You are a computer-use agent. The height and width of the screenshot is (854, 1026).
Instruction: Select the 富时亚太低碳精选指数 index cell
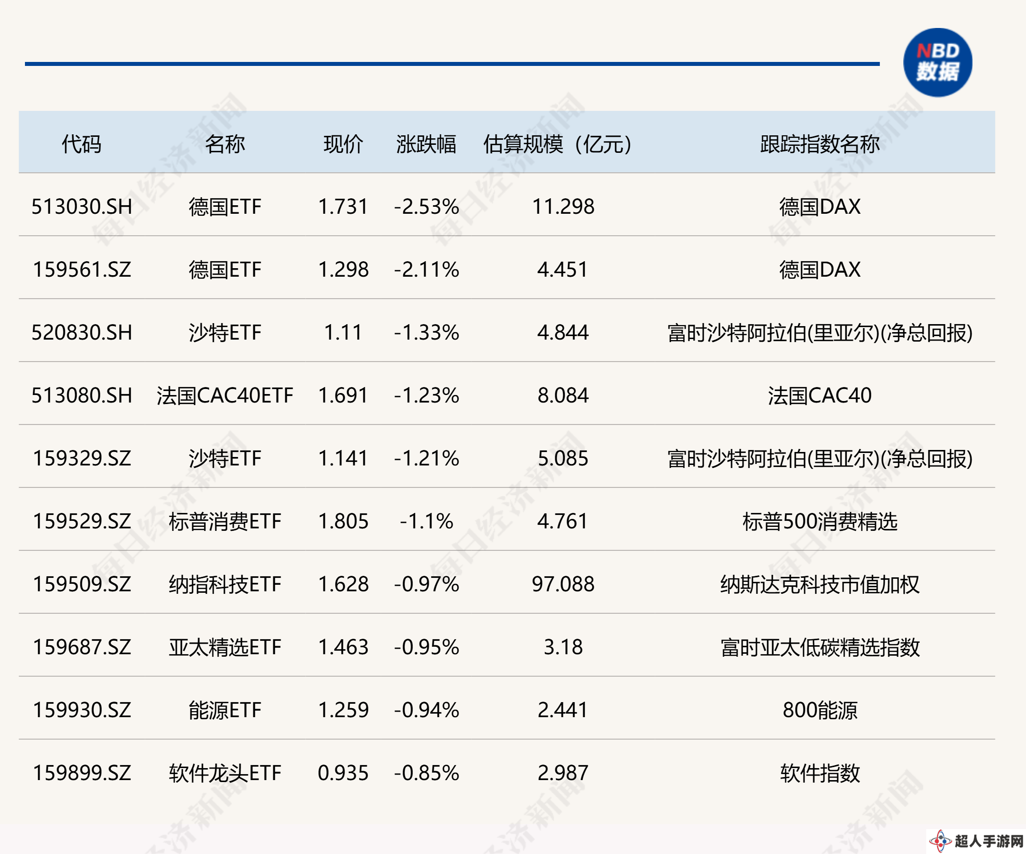(820, 647)
